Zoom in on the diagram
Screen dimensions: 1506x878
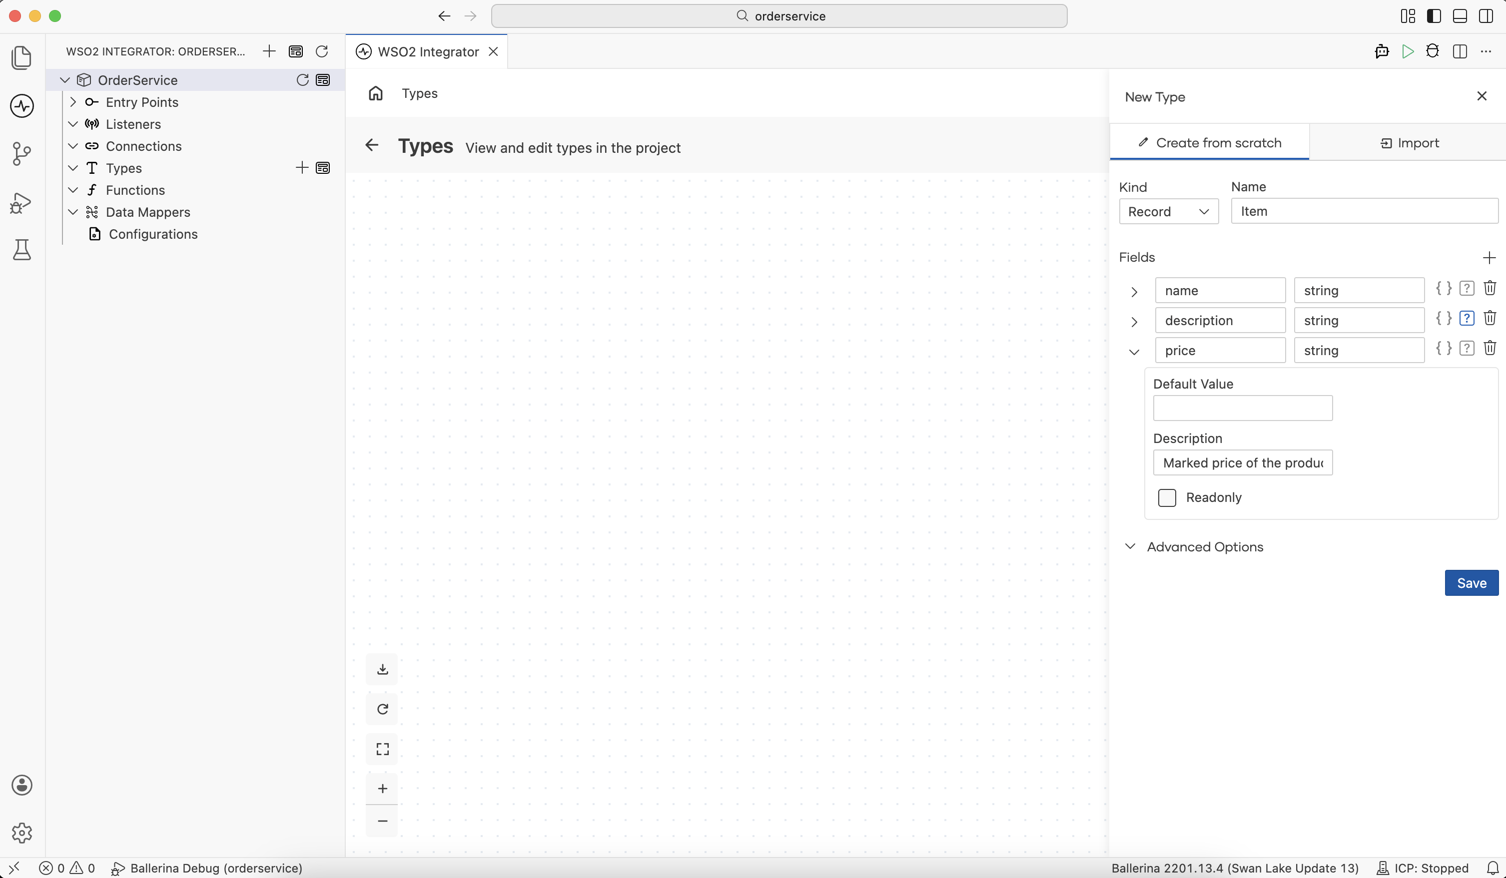pos(382,789)
